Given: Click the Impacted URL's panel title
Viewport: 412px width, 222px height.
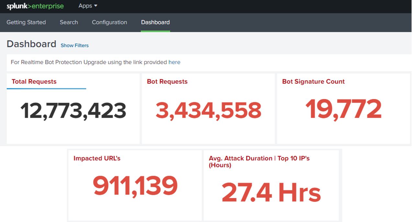Looking at the screenshot, I should click(97, 158).
